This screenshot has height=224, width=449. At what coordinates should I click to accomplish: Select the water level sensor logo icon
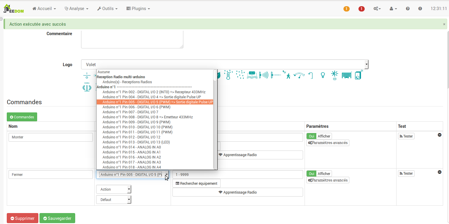(x=252, y=75)
